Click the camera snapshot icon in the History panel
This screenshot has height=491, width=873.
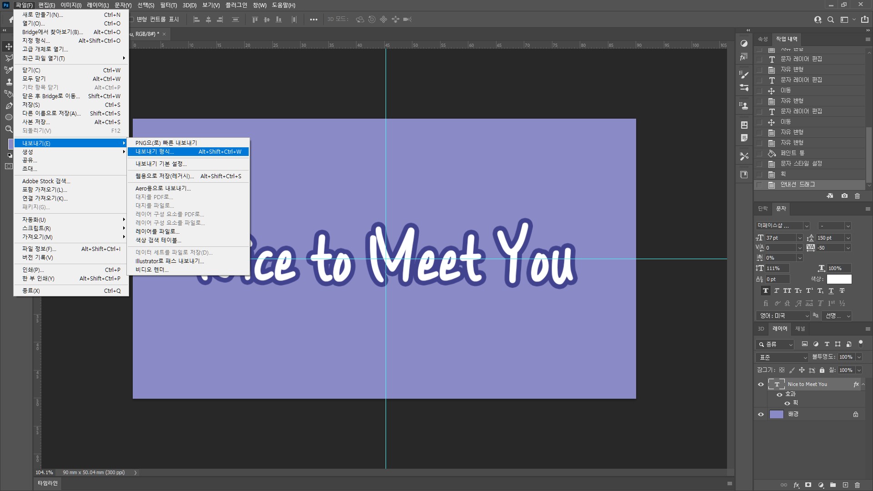point(844,196)
